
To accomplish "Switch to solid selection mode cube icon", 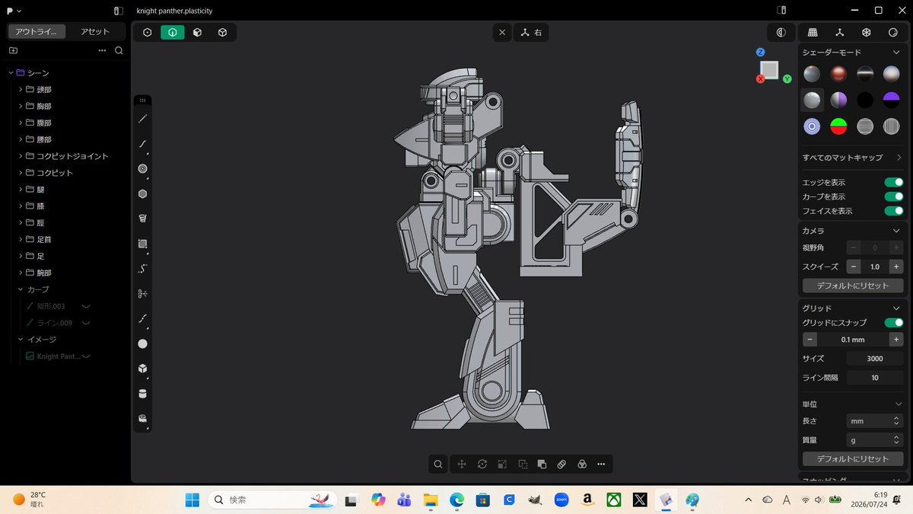I will pyautogui.click(x=223, y=33).
